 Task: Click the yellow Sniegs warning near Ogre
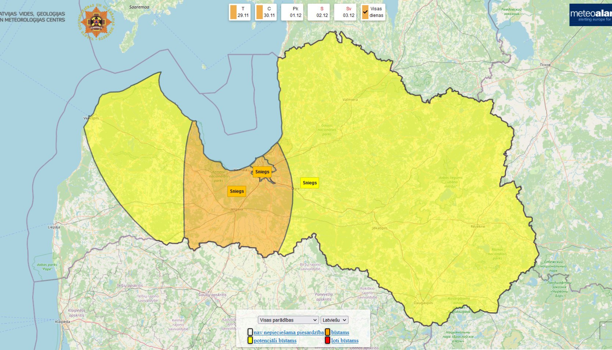(x=310, y=183)
